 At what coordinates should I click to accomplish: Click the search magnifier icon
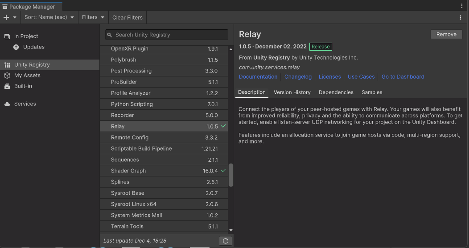pos(110,35)
